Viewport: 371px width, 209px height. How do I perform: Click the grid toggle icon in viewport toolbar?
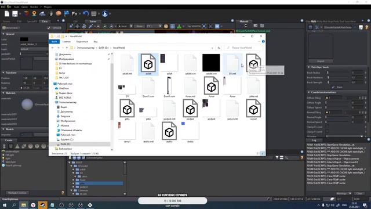pos(173,26)
